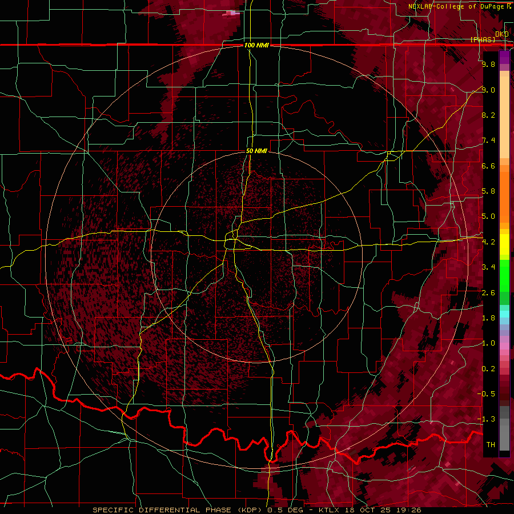
Task: Click the gray band near the scale bottom
Action: coord(504,429)
